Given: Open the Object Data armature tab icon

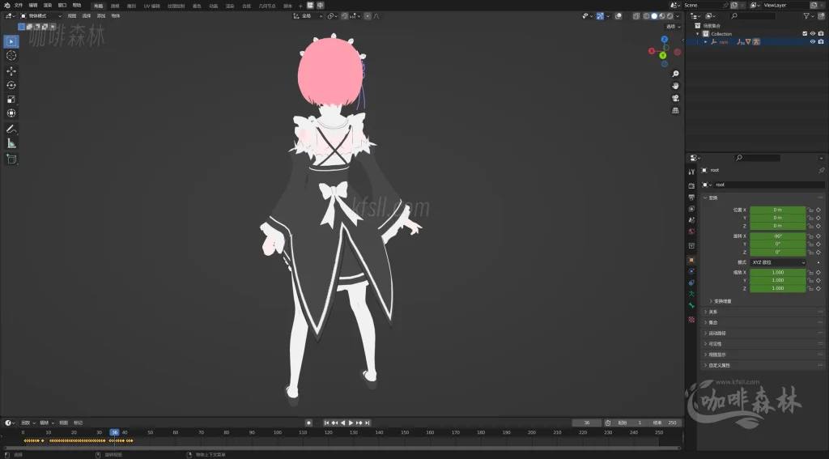Looking at the screenshot, I should [x=691, y=294].
